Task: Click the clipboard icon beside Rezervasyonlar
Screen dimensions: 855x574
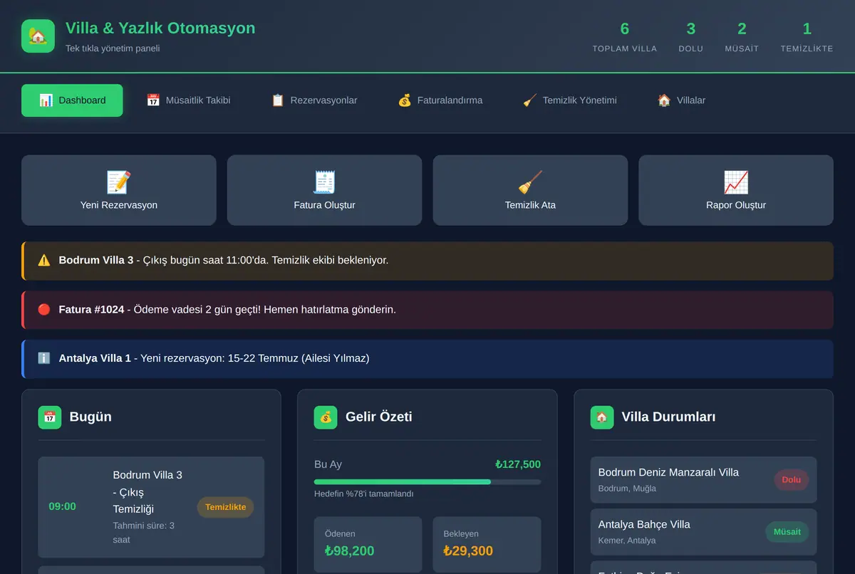Action: (x=278, y=100)
